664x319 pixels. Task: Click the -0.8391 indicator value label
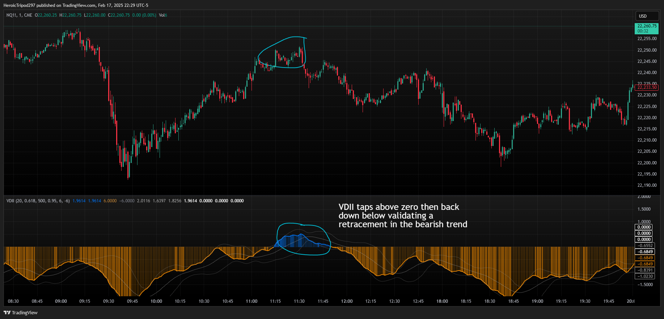tap(645, 270)
